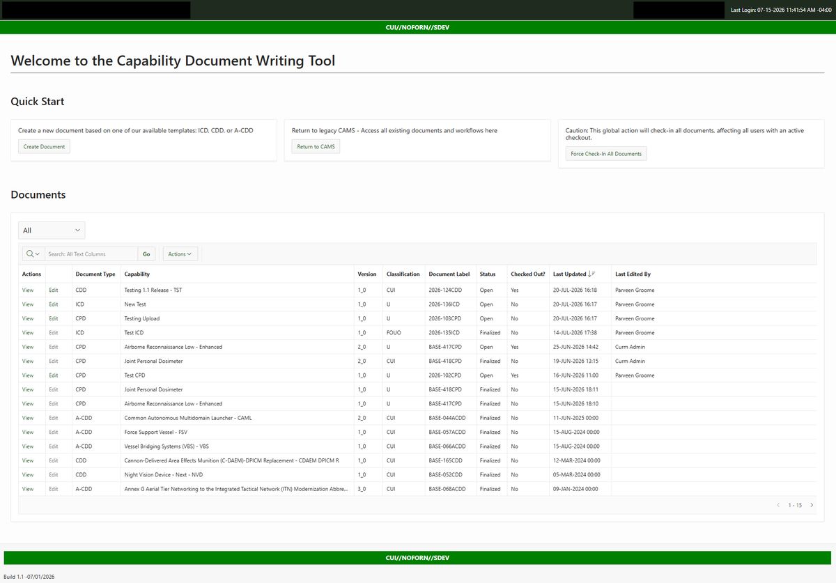Screen dimensions: 836x583
Task: Click date 11-JUN-2025 00:00
Action: (576, 418)
